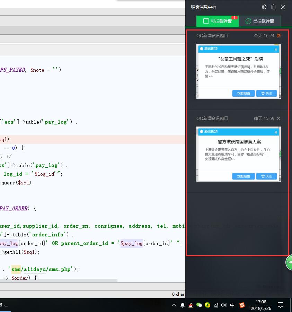
Task: Open 360 security green icon in tray
Action: pyautogui.click(x=207, y=305)
